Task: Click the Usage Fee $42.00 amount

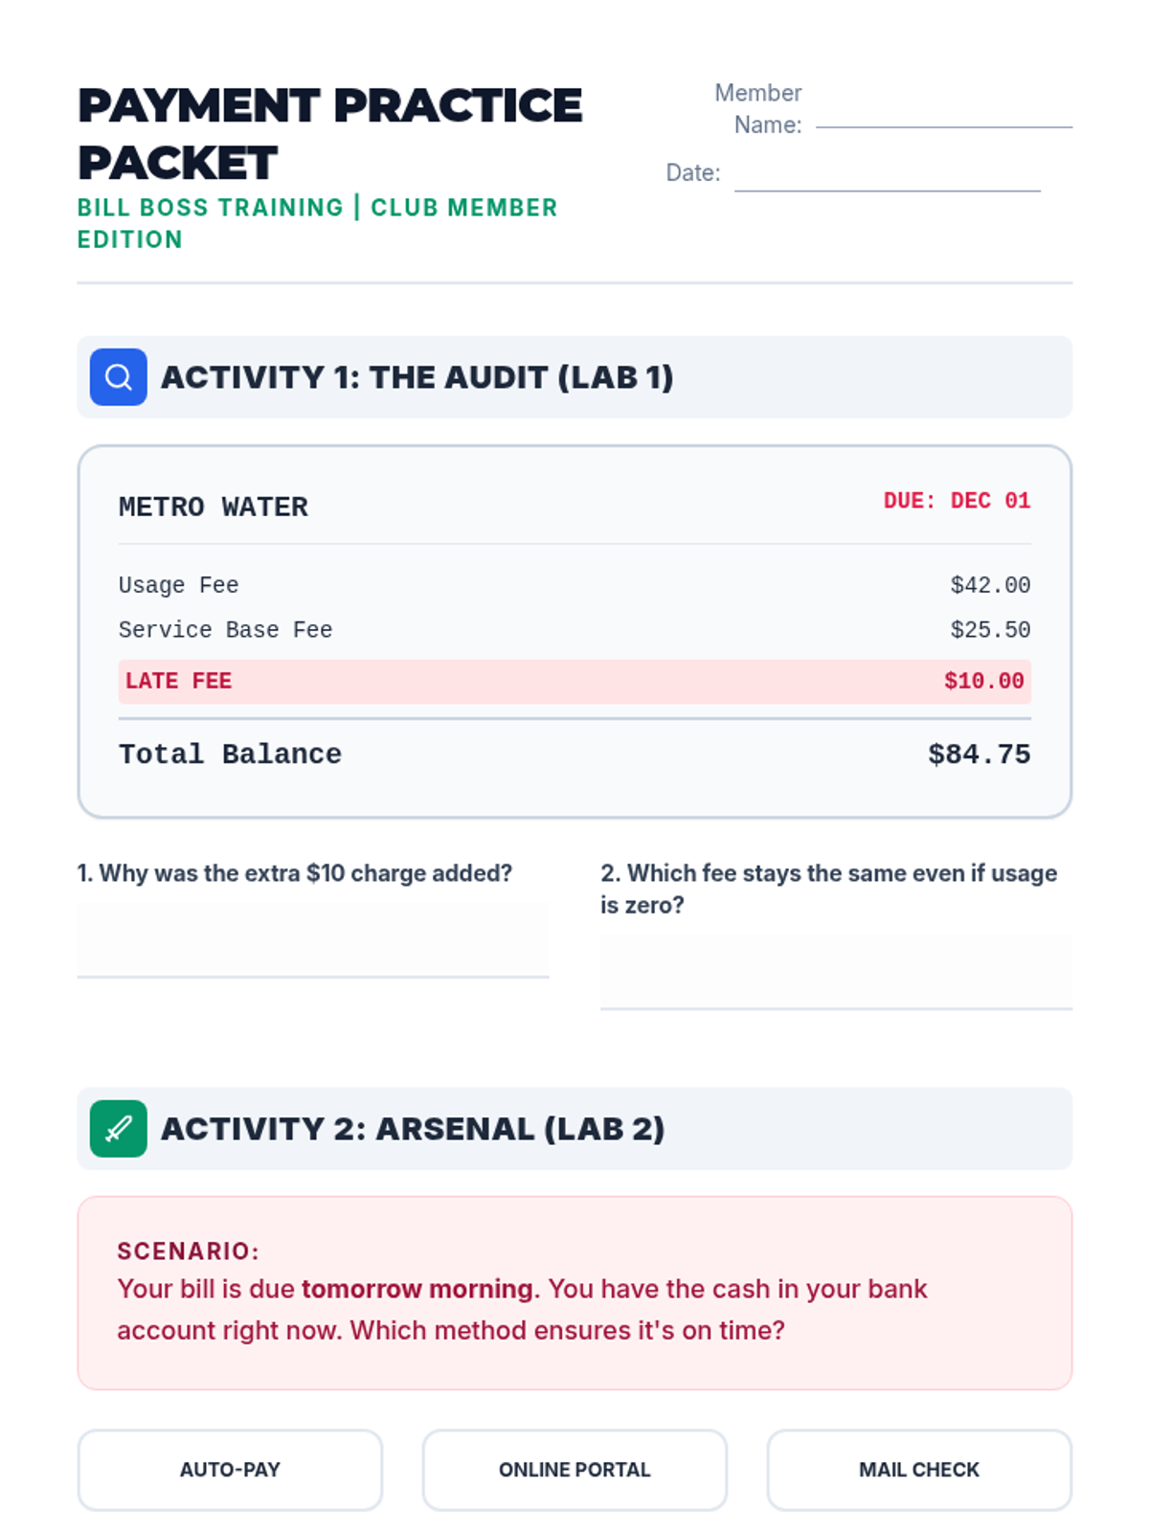Action: pos(990,585)
